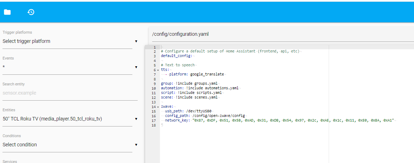Click line number 18 in gutter

(x=154, y=125)
